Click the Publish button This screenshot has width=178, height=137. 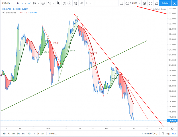[x=165, y=3]
